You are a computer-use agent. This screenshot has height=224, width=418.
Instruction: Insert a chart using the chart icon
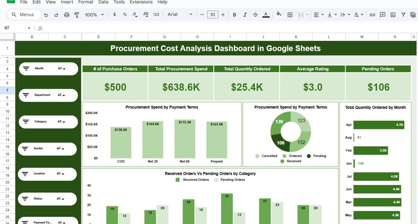tap(393, 15)
